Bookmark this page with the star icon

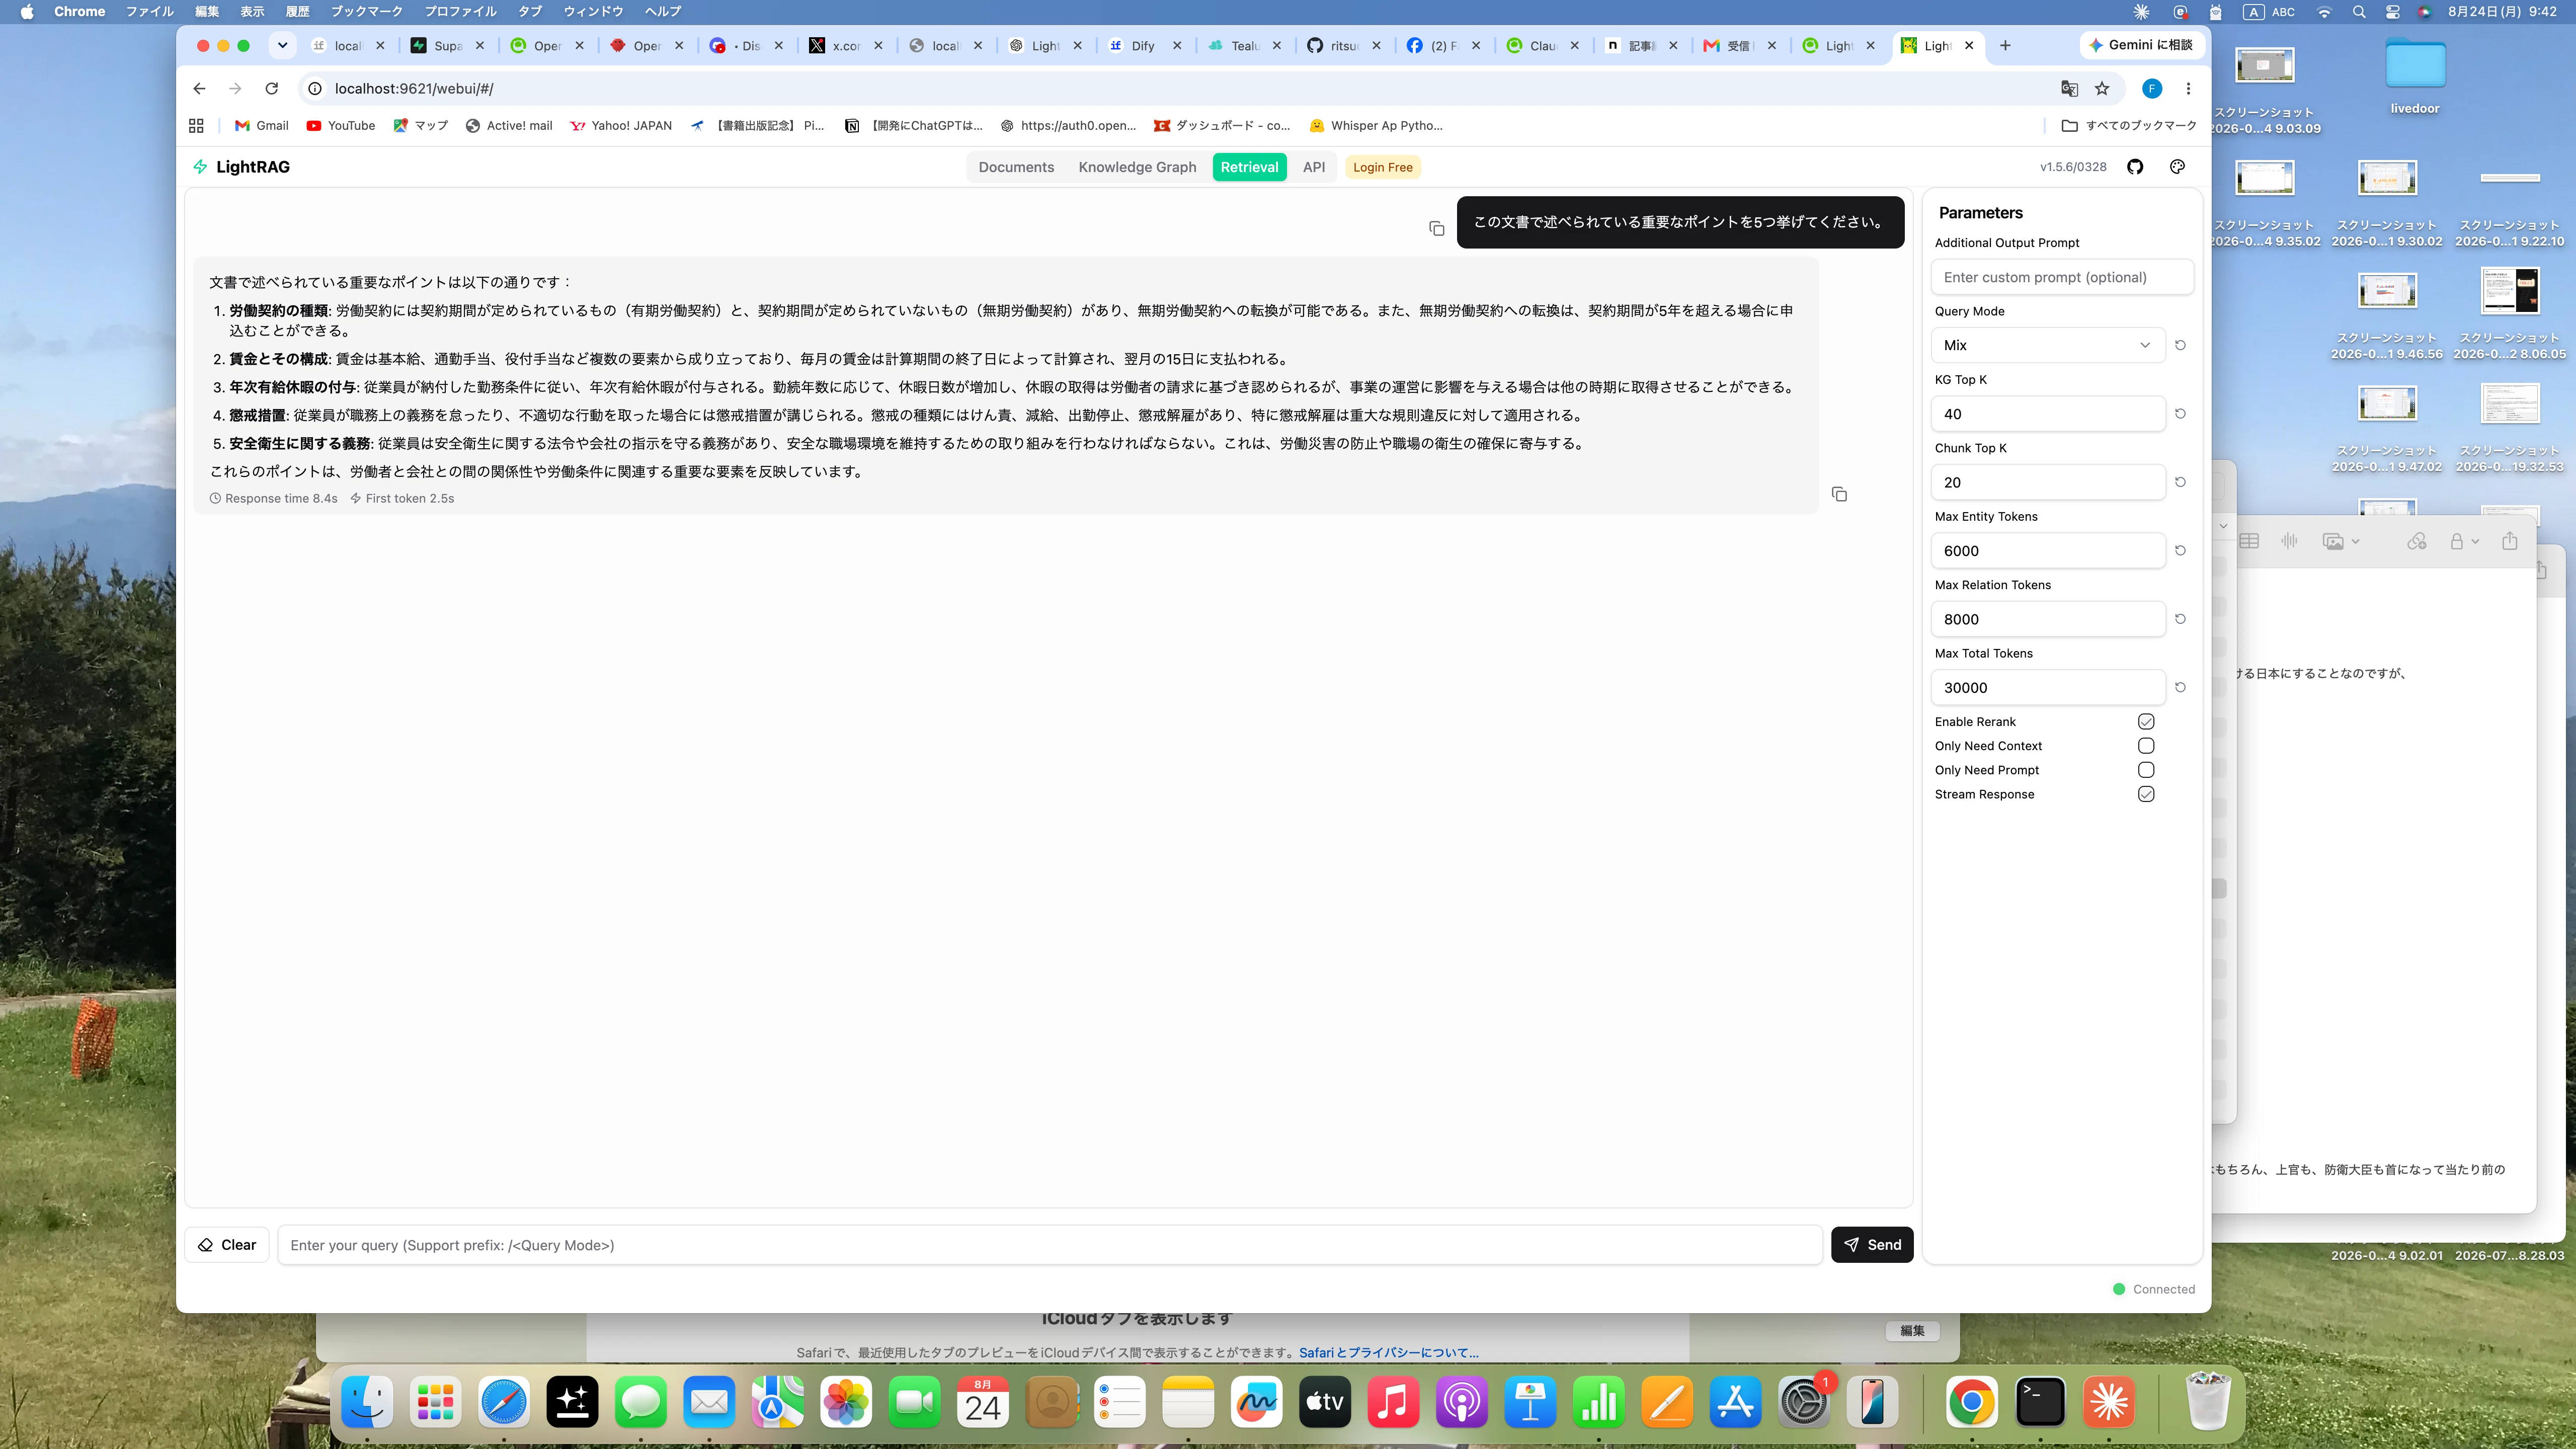(x=2102, y=89)
